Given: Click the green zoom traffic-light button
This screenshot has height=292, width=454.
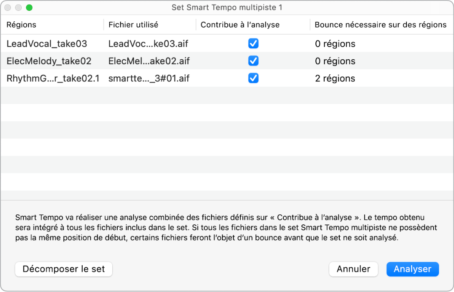Looking at the screenshot, I should pos(29,8).
